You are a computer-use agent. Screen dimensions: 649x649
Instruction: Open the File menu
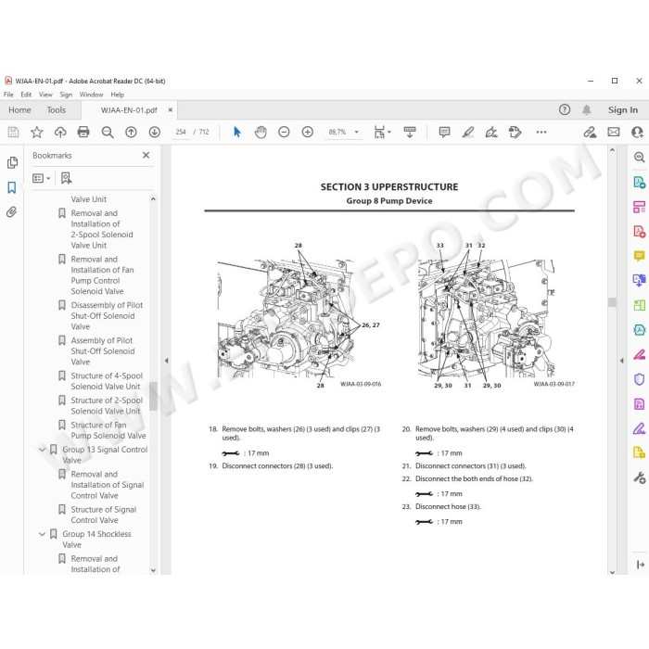[x=8, y=95]
